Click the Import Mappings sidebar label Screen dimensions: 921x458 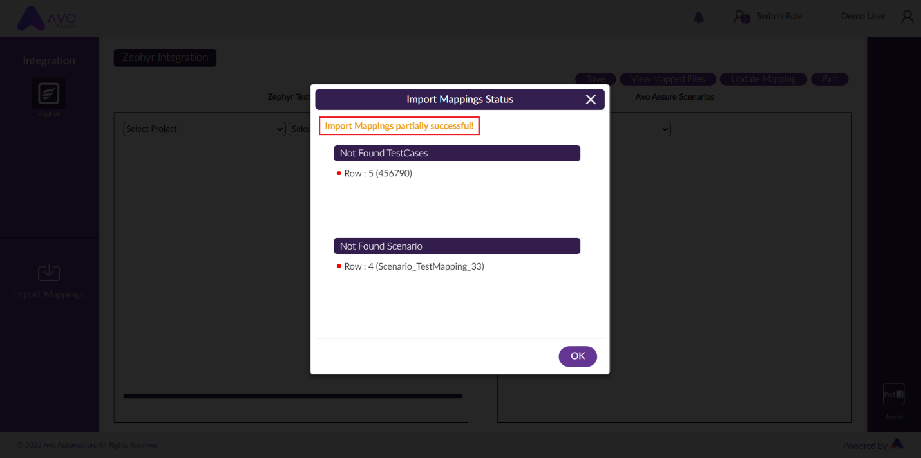coord(49,294)
